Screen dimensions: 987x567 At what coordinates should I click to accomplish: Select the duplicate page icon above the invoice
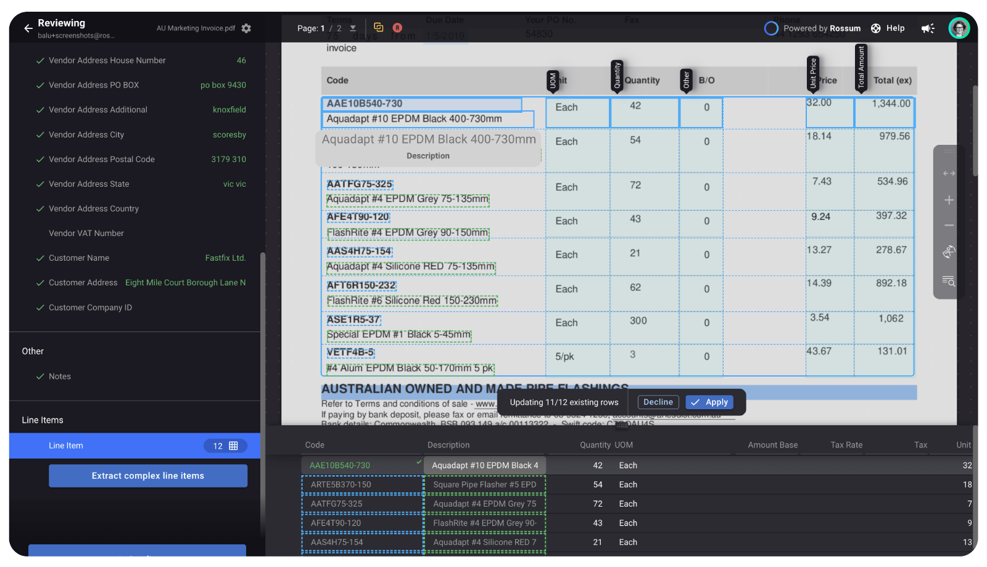378,27
